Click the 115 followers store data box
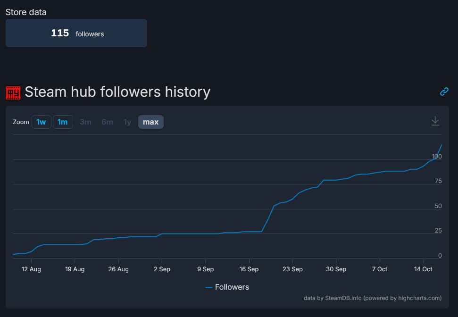 click(x=76, y=33)
